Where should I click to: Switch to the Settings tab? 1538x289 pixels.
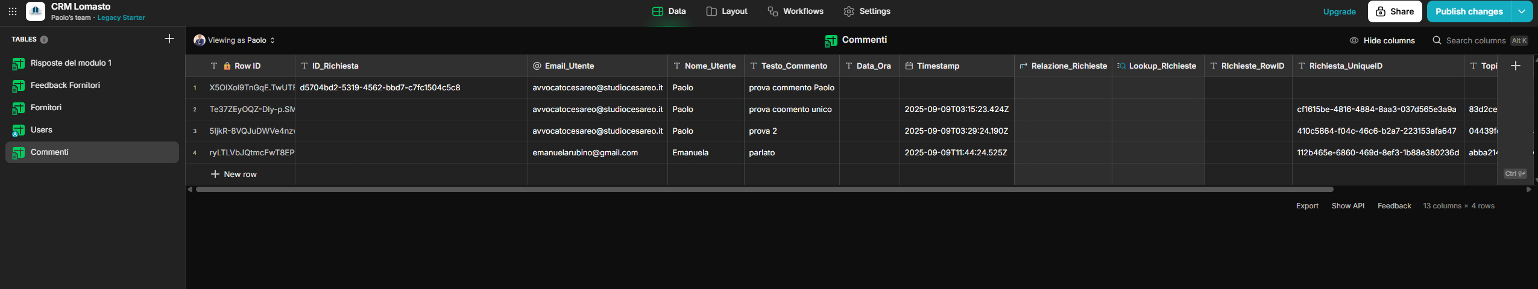click(x=867, y=11)
